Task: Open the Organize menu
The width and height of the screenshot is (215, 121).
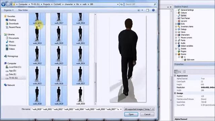Action: coord(8,10)
